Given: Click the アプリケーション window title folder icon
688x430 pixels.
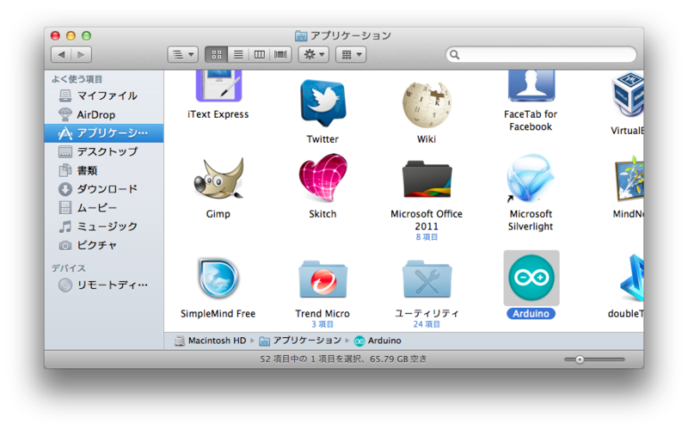Looking at the screenshot, I should (x=301, y=35).
